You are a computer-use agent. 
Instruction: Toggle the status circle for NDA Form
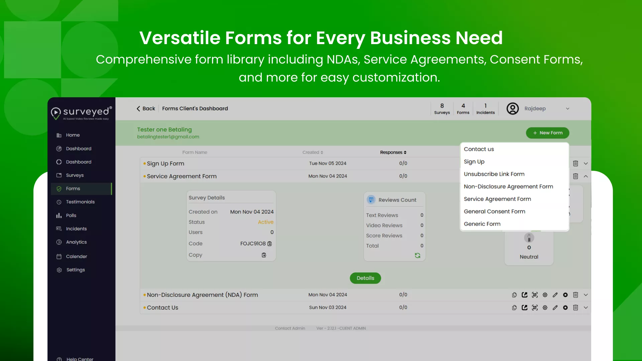coord(565,295)
